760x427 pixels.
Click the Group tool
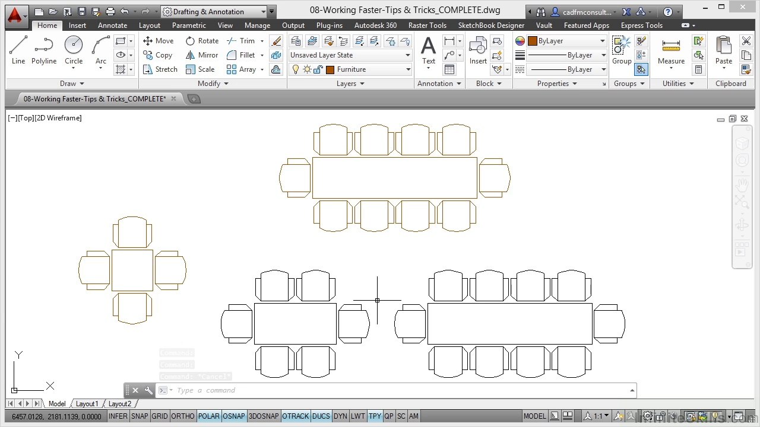pos(622,50)
